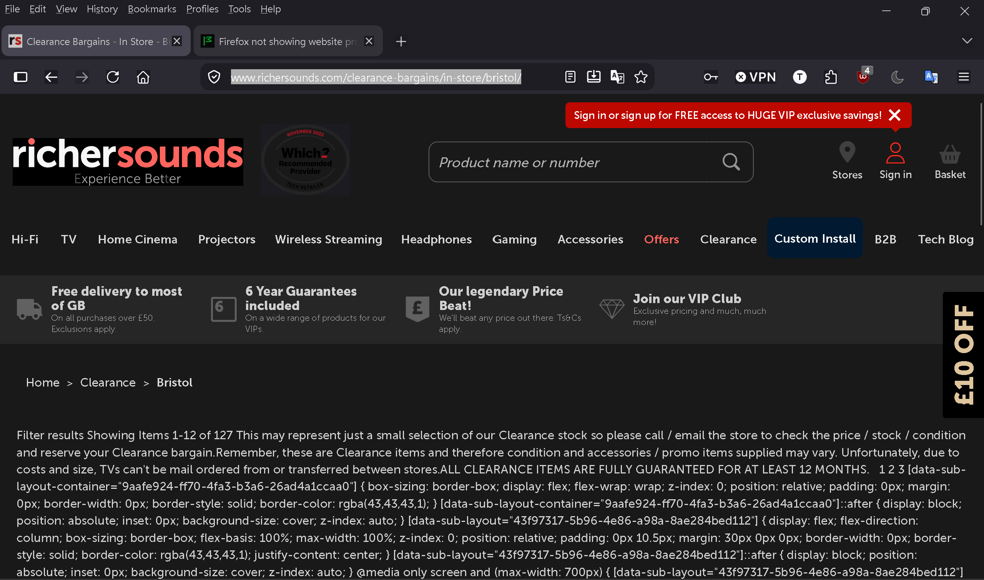Click the blue translate extension icon

pyautogui.click(x=931, y=77)
